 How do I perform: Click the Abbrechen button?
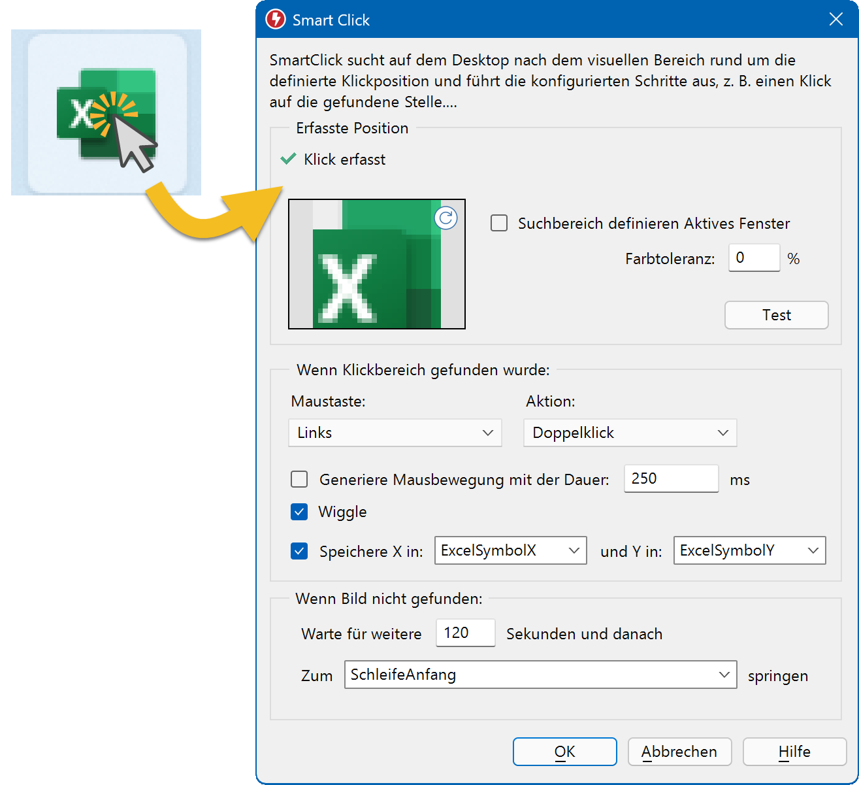tap(679, 752)
